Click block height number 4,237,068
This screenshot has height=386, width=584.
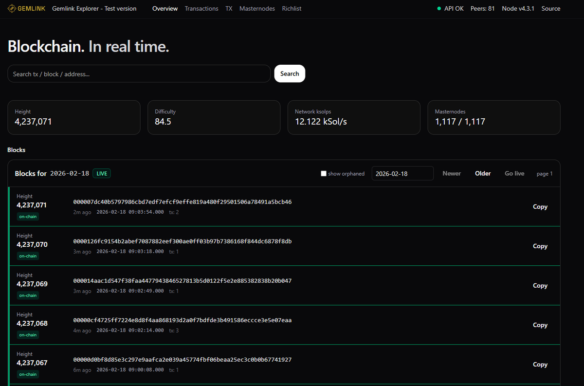click(32, 323)
